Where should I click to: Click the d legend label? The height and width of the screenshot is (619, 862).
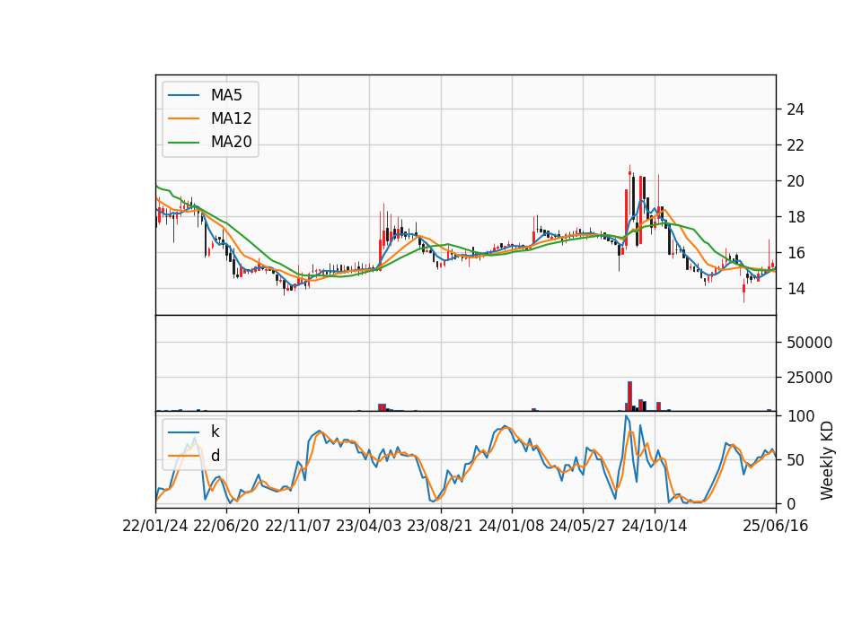click(x=215, y=456)
